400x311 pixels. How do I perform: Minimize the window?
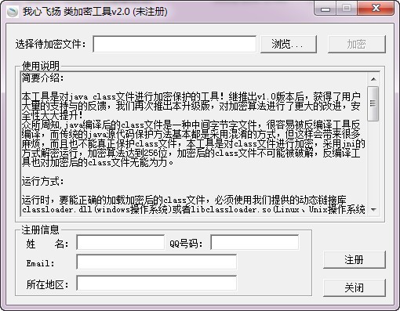pyautogui.click(x=325, y=9)
